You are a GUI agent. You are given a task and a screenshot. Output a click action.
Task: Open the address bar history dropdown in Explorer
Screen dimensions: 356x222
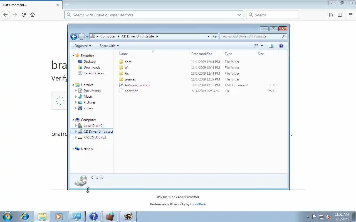[208, 36]
